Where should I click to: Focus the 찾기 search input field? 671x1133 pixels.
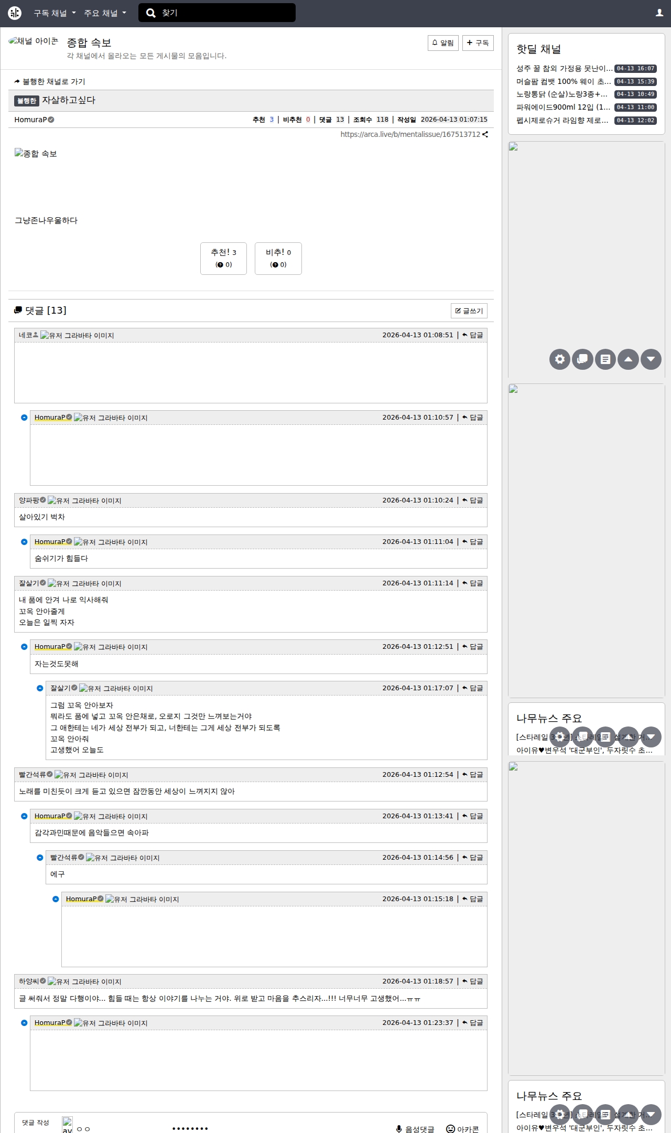pos(225,13)
